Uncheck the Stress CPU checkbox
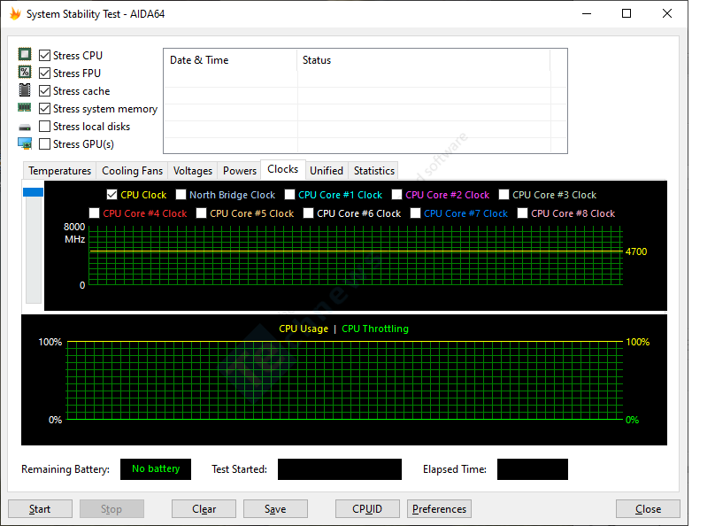The height and width of the screenshot is (526, 715). [x=44, y=55]
